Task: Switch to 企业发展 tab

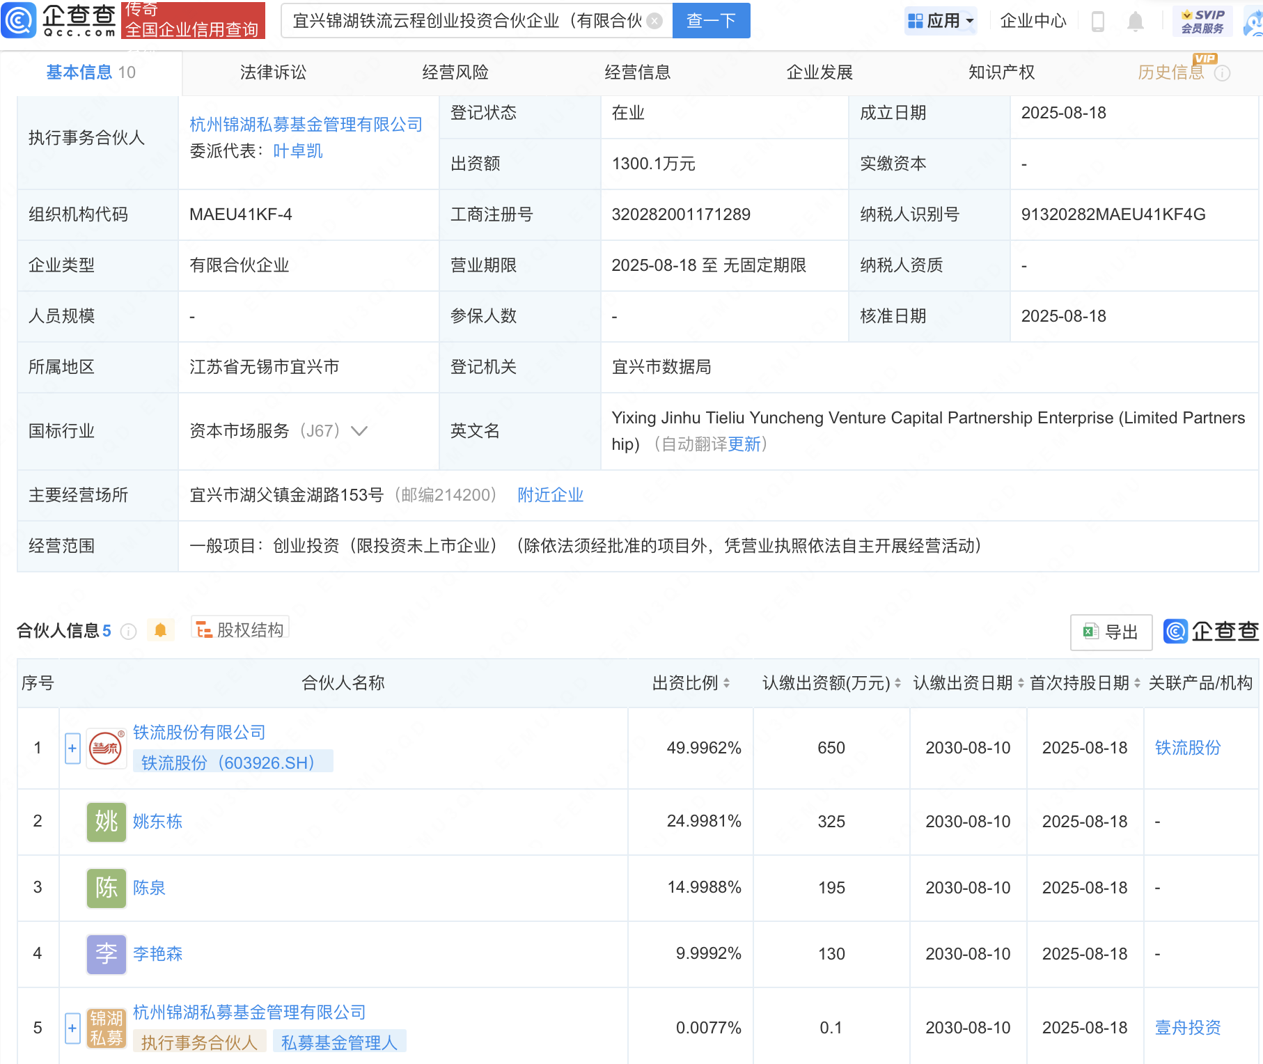Action: 819,72
